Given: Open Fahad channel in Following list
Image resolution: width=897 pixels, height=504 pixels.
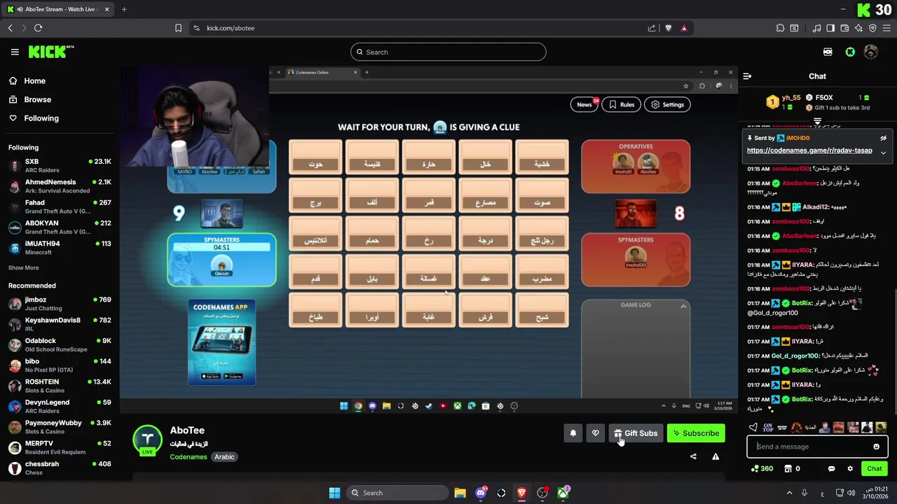Looking at the screenshot, I should (x=60, y=206).
